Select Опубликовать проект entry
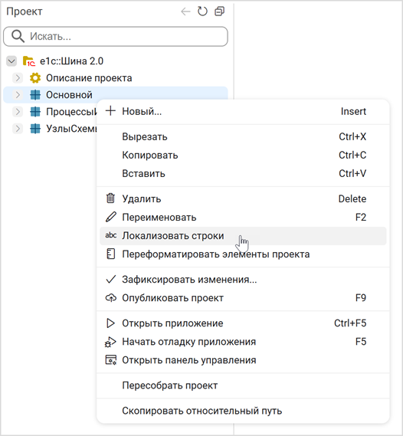This screenshot has height=436, width=403. [x=243, y=297]
